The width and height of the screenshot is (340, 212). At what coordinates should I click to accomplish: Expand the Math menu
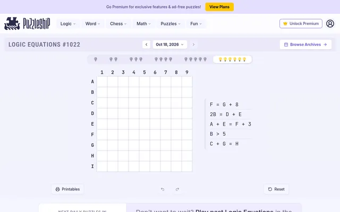pyautogui.click(x=143, y=23)
